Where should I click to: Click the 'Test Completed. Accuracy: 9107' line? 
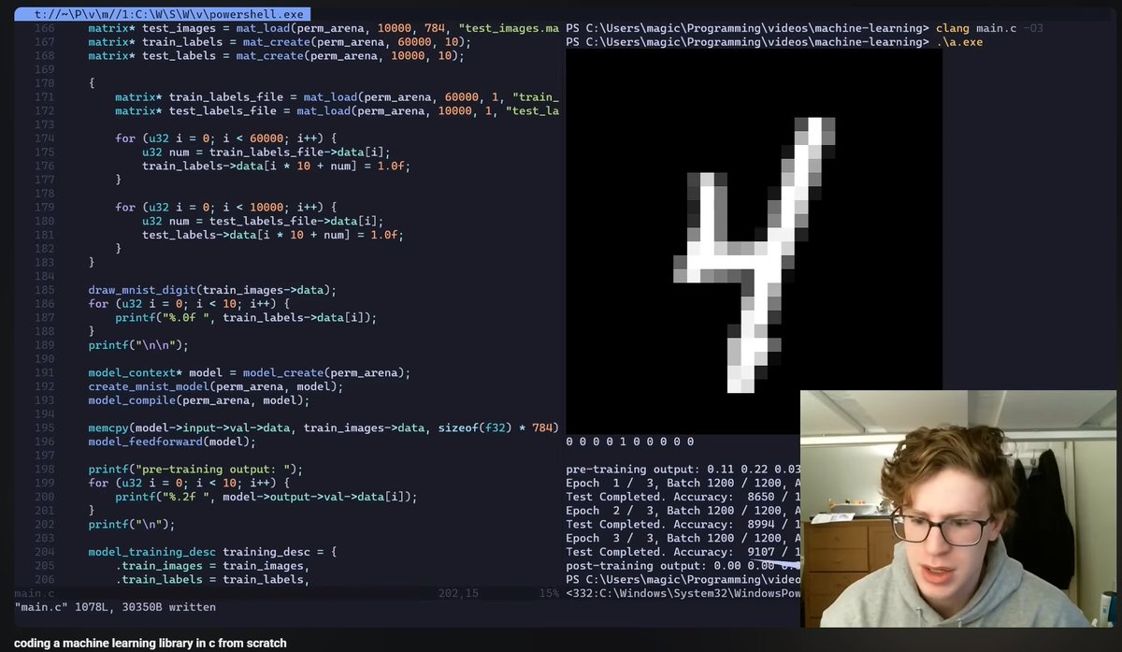pos(683,552)
